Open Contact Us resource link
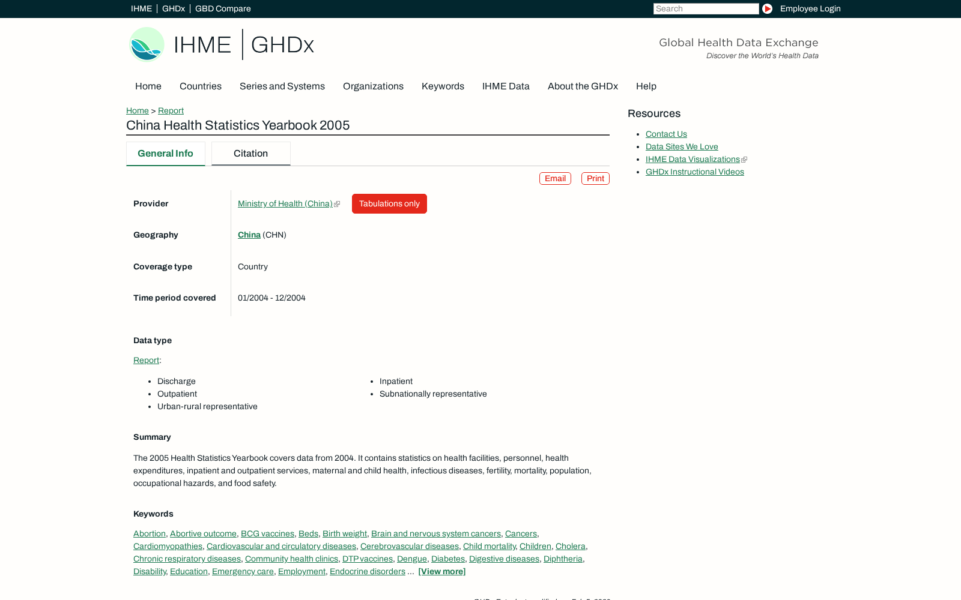The image size is (961, 600). pyautogui.click(x=666, y=134)
